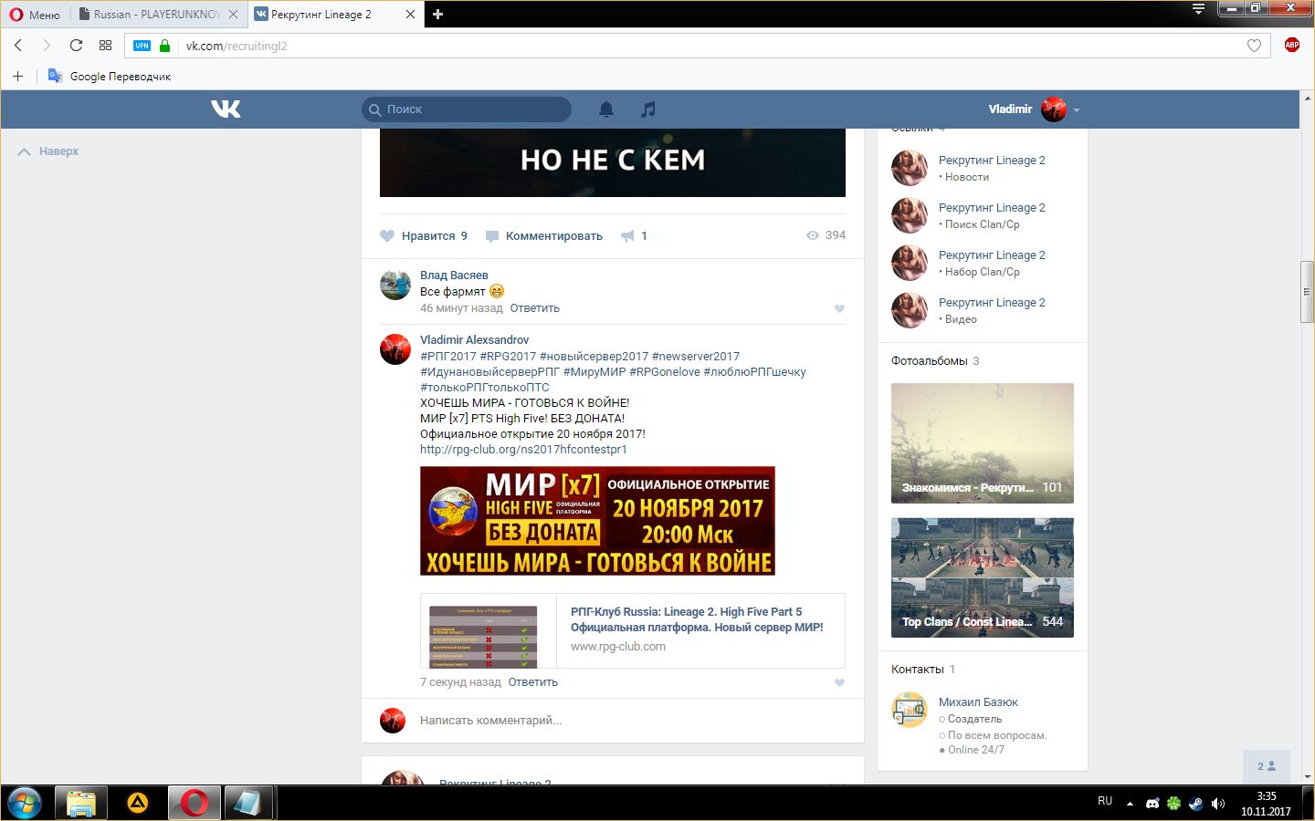Open the Windows Start button
1315x821 pixels.
(x=25, y=804)
